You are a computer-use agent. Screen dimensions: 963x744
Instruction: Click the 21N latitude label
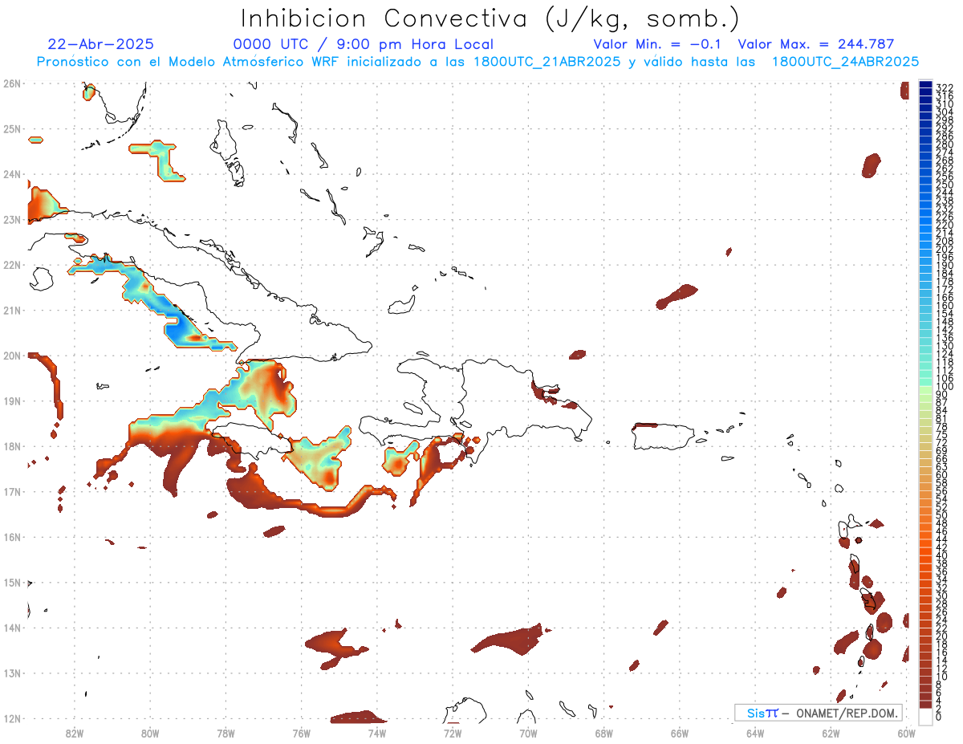click(11, 310)
